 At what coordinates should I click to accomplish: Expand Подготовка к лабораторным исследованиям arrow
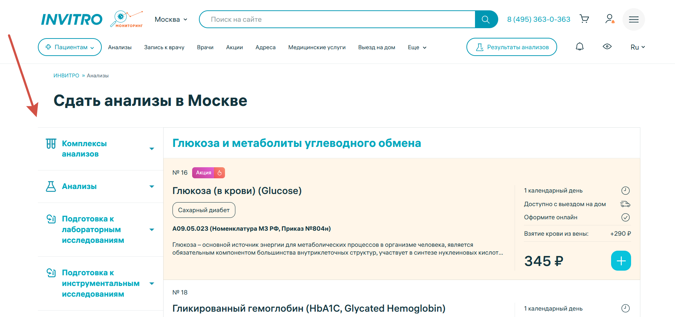click(x=152, y=230)
